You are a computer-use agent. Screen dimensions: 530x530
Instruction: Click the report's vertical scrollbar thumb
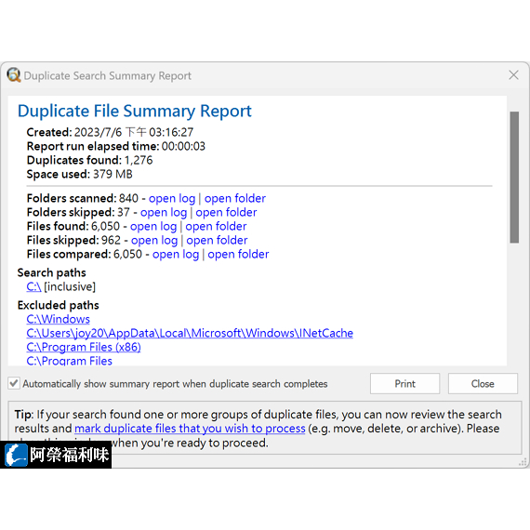tap(514, 178)
